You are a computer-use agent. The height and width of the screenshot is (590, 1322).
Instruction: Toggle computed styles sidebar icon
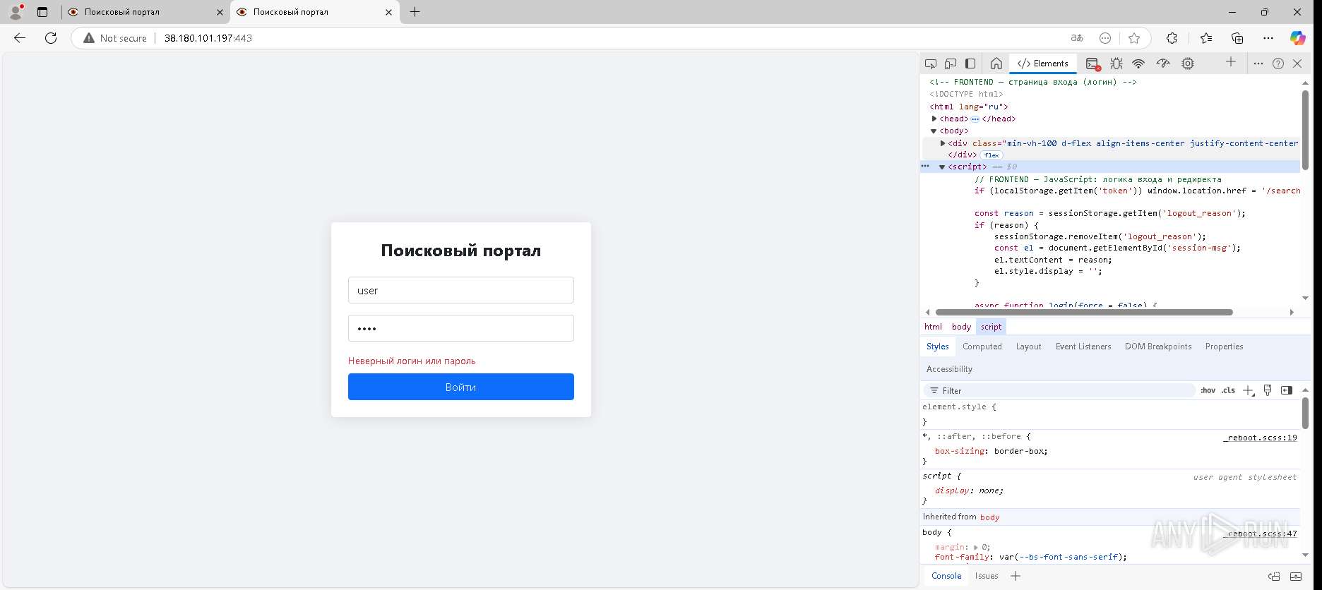tap(1287, 390)
